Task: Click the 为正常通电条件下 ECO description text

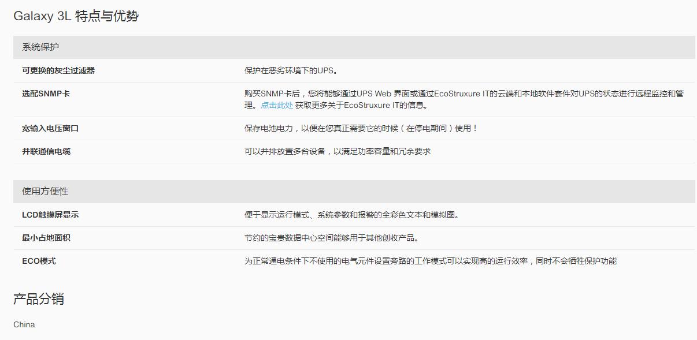Action: coord(430,261)
